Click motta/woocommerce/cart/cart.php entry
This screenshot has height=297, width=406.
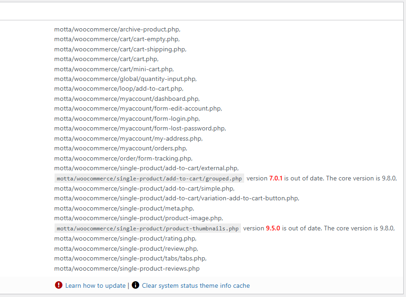(106, 59)
